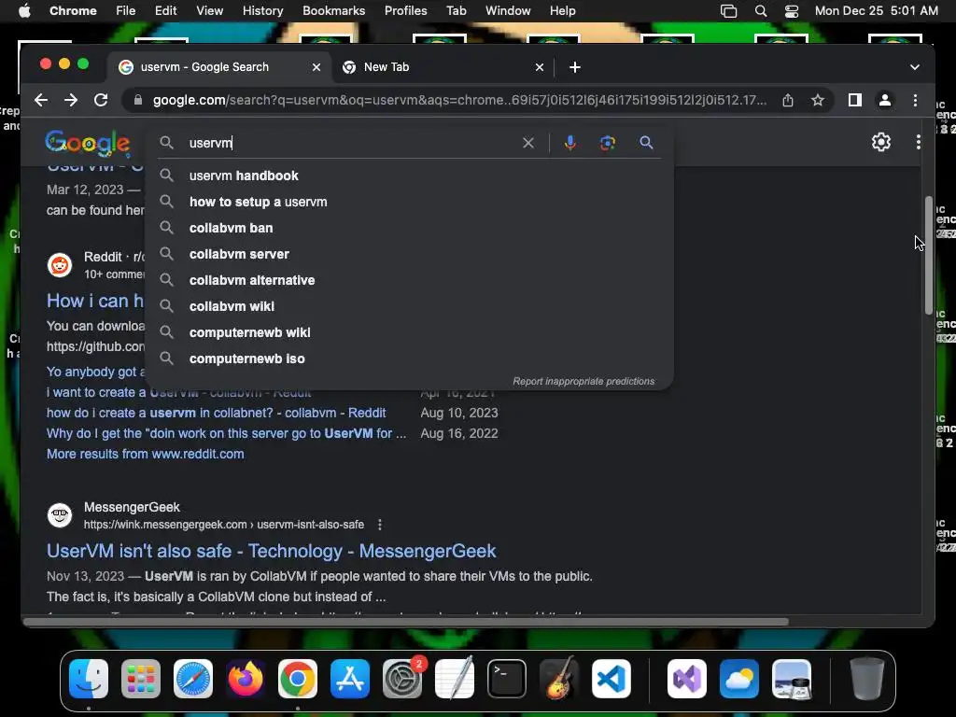Launch GarageBand from the Dock
The width and height of the screenshot is (956, 717).
(559, 679)
